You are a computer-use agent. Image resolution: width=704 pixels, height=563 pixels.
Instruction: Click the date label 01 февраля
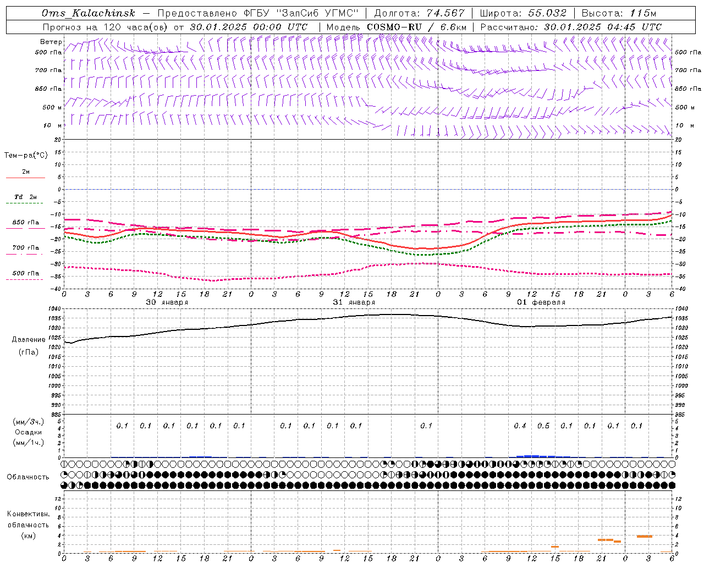541,302
